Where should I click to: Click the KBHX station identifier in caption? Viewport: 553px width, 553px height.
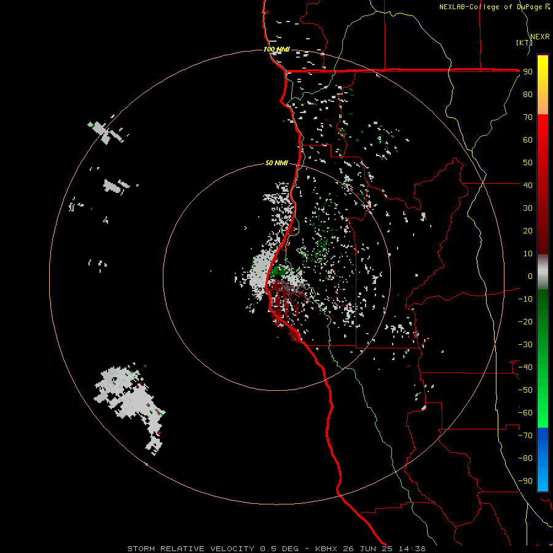pyautogui.click(x=326, y=549)
